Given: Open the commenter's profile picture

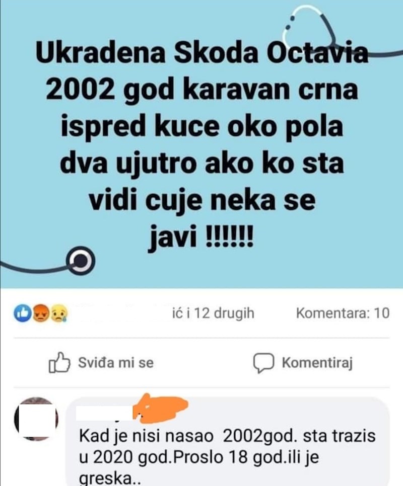Looking at the screenshot, I should pyautogui.click(x=36, y=419).
